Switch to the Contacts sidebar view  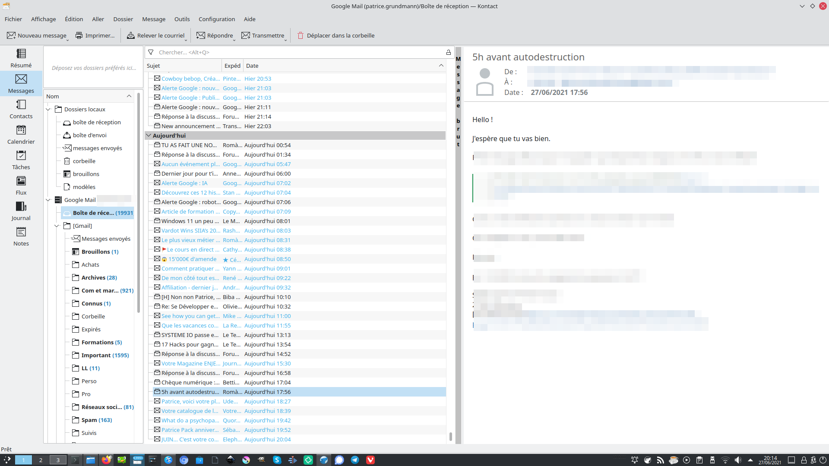tap(21, 109)
